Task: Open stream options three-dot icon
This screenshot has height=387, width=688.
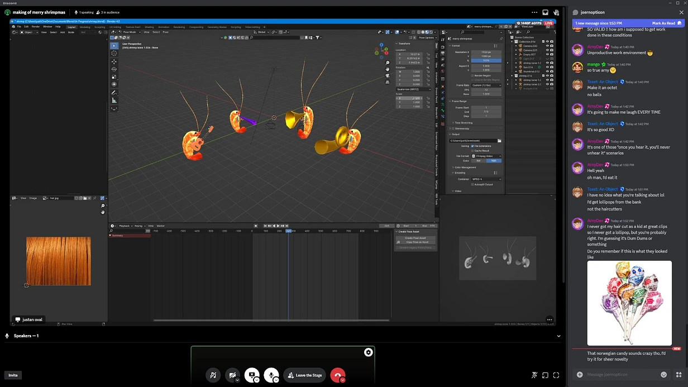Action: click(x=550, y=320)
